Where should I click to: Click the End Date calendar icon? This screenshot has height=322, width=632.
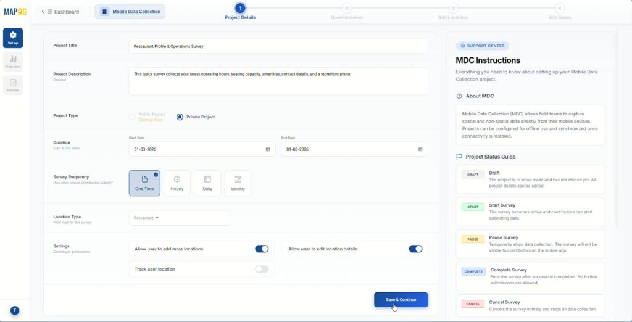click(x=420, y=149)
